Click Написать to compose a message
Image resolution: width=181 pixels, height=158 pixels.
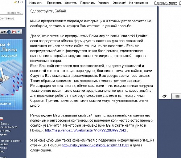[x=36, y=3]
